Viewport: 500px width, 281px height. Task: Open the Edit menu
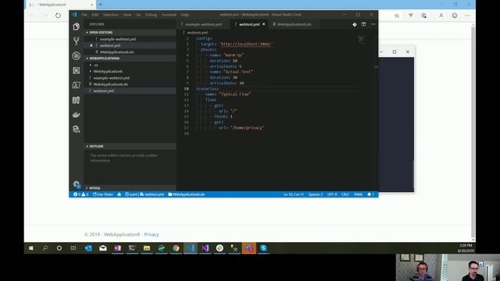[x=95, y=15]
